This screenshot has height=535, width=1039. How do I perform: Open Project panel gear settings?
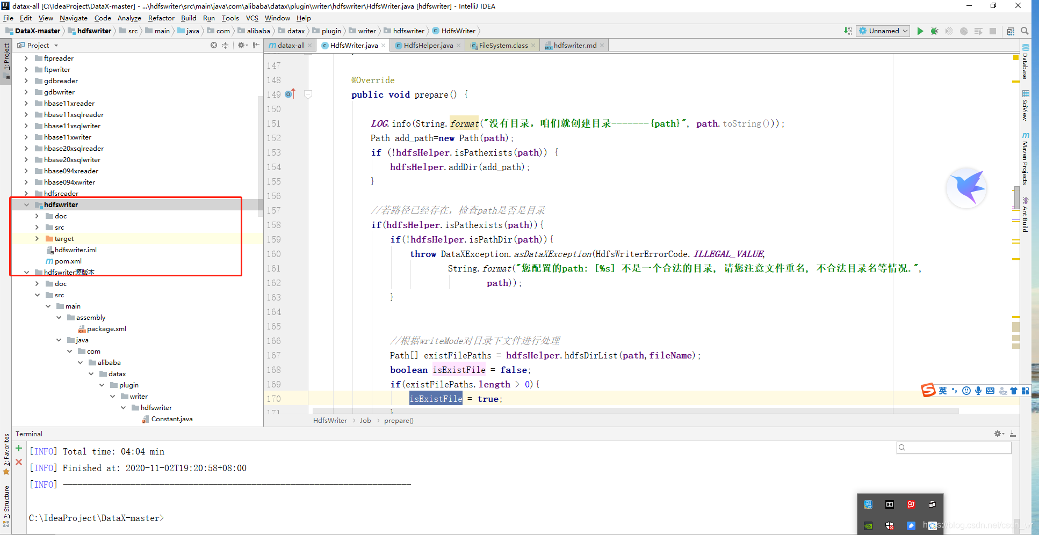pyautogui.click(x=242, y=45)
